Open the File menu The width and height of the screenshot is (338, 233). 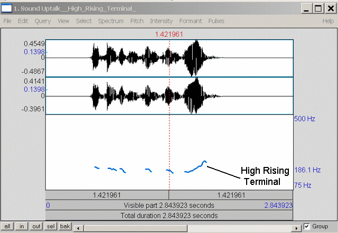[x=8, y=21]
